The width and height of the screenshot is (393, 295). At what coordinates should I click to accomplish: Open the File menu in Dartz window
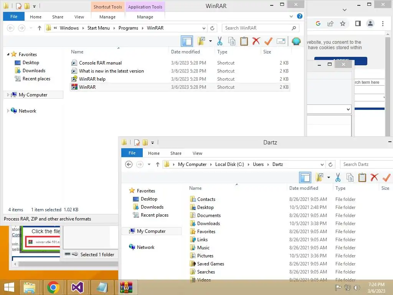[x=132, y=153]
